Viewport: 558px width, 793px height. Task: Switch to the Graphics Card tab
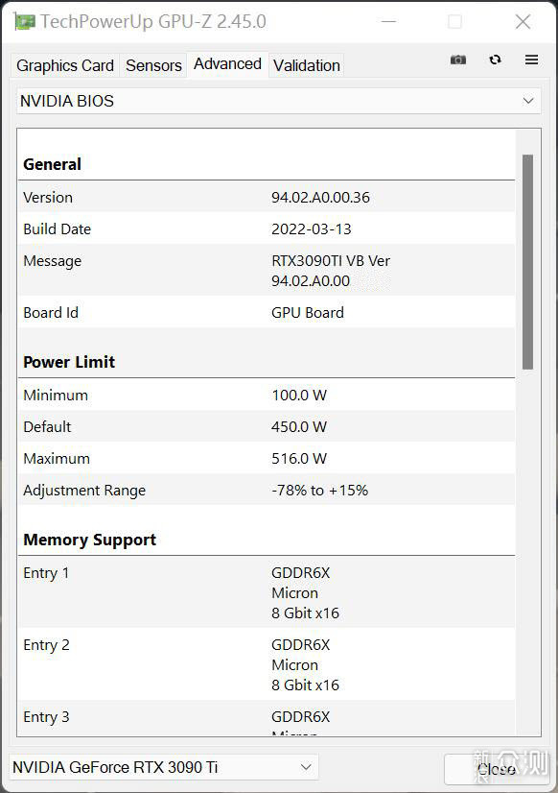click(x=65, y=65)
